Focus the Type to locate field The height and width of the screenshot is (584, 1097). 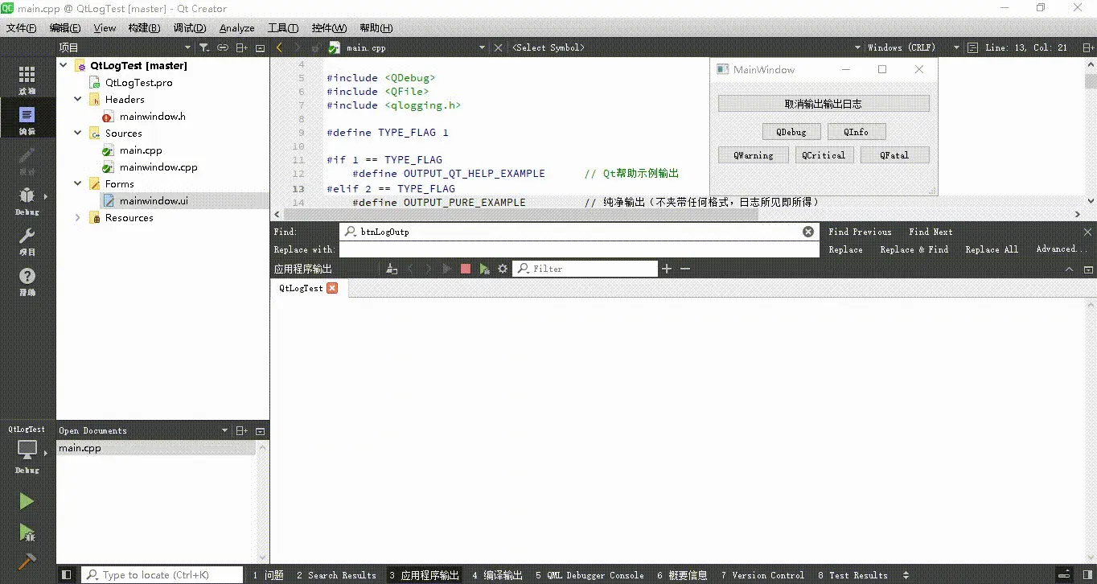(x=162, y=575)
